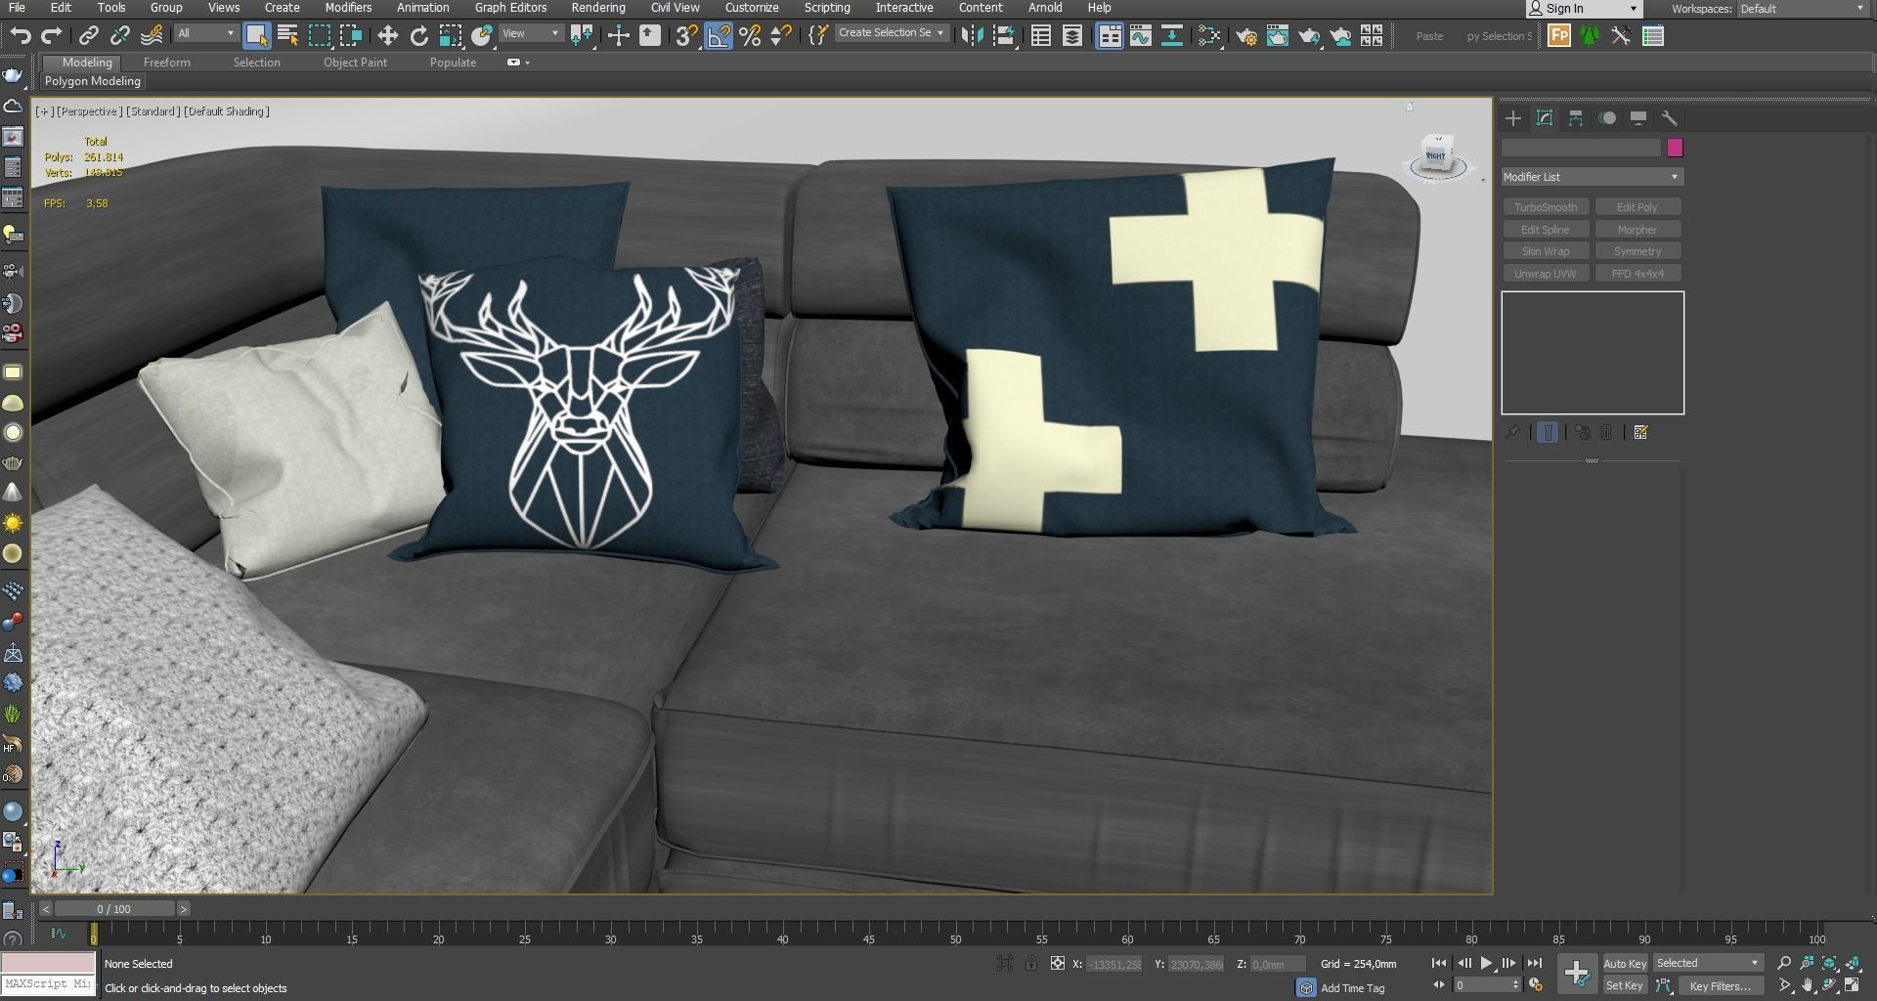Viewport: 1877px width, 1001px height.
Task: Toggle Auto Key mode
Action: (1625, 964)
